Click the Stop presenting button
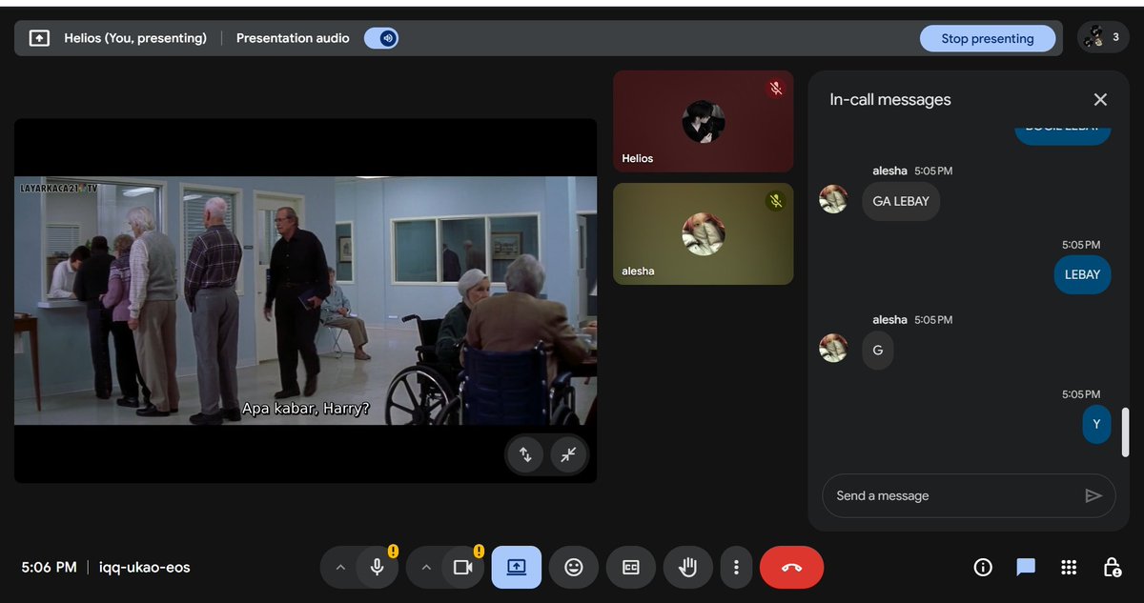1144x603 pixels. point(987,39)
